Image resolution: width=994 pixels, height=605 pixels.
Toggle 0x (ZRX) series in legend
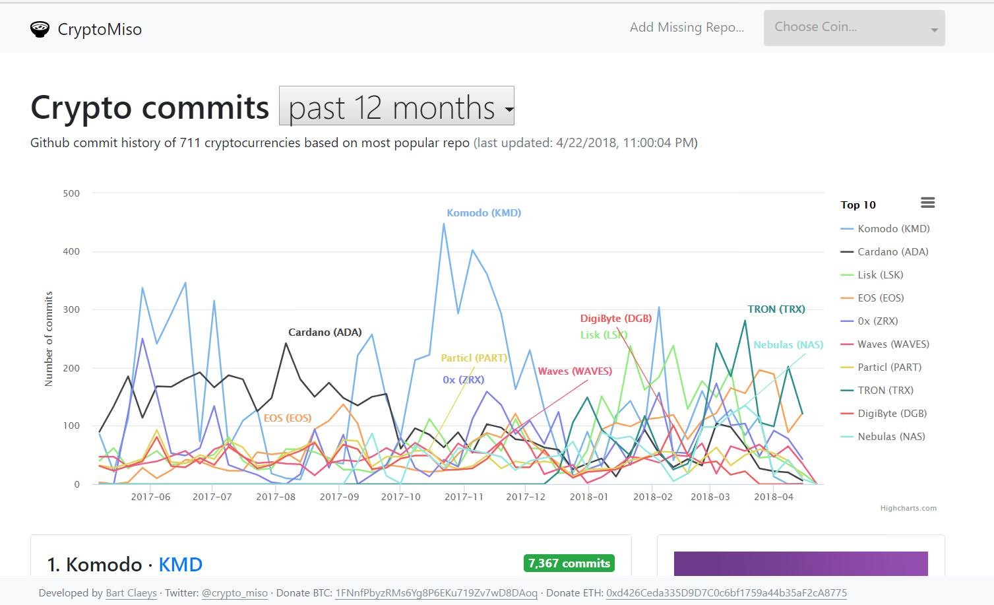click(869, 321)
